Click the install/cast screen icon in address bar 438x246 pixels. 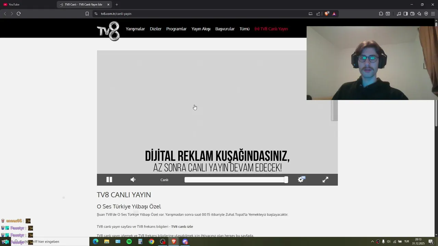[310, 14]
